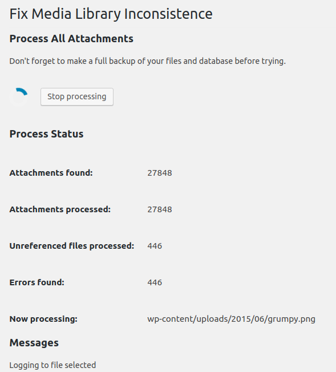The width and height of the screenshot is (336, 372).
Task: Click the Fix Media Library Inconsistence title
Action: 111,14
